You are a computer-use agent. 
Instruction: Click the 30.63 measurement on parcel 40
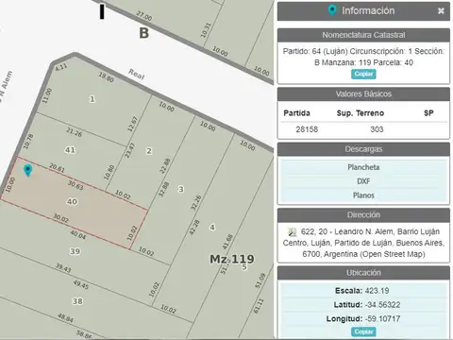tap(75, 185)
